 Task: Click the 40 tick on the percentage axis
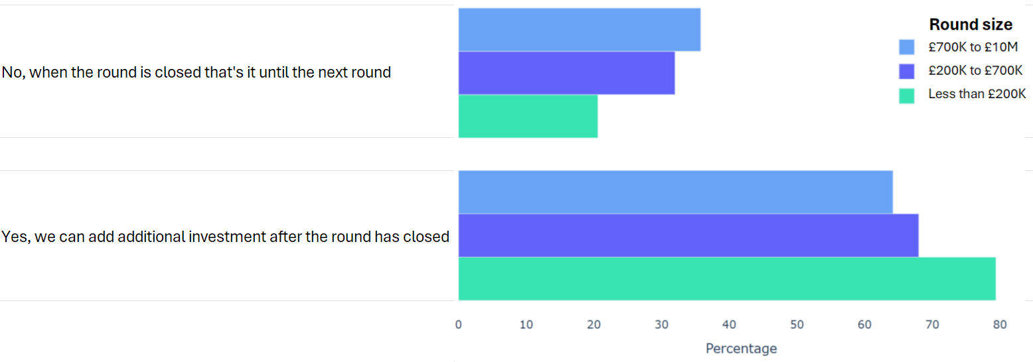coord(729,325)
